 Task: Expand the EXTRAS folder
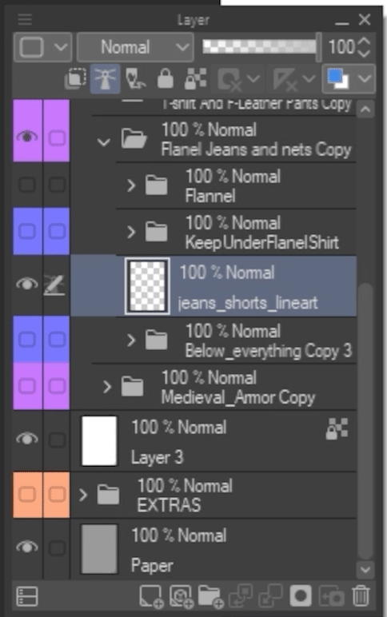click(x=82, y=495)
